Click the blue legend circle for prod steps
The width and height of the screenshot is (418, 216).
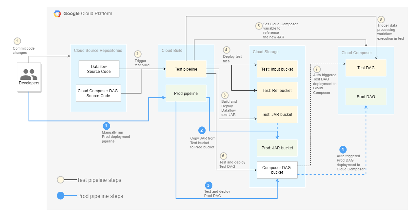61,196
